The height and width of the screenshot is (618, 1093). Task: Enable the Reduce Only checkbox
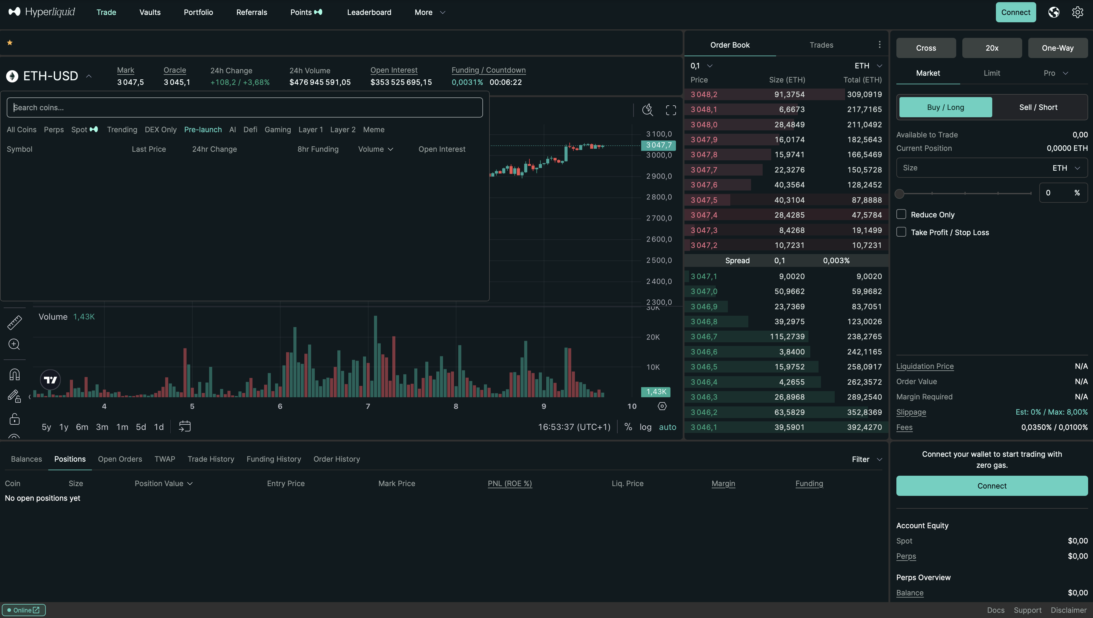coord(901,214)
